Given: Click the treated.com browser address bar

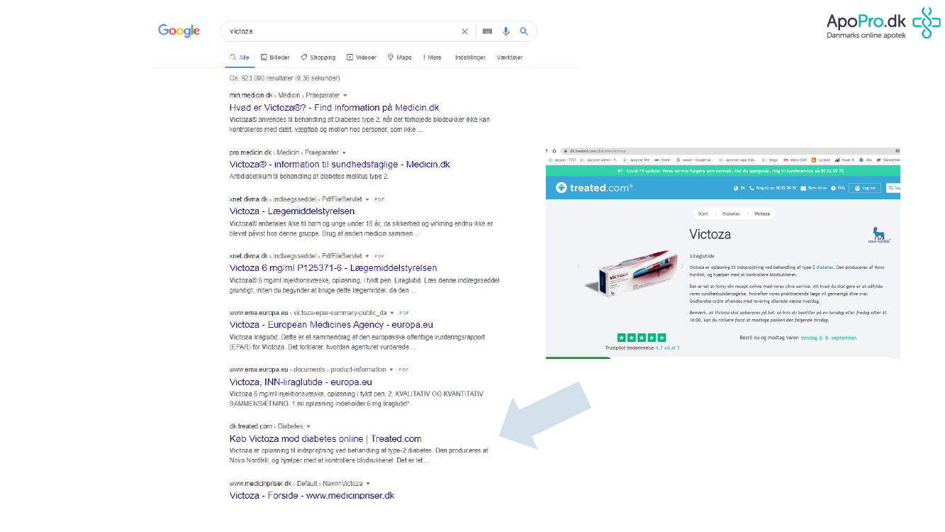Looking at the screenshot, I should 730,151.
